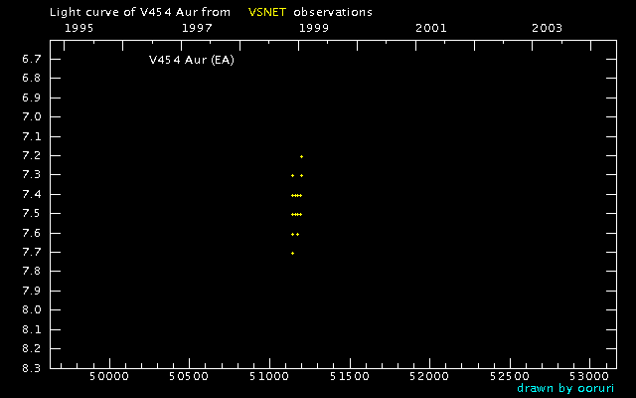Select the 8.0 magnitude label on left axis
This screenshot has height=398, width=636.
[30, 310]
